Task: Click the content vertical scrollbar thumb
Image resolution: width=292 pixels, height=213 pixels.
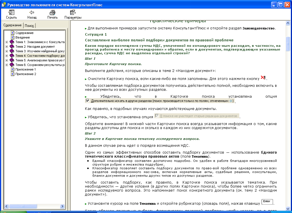Action: [288, 44]
